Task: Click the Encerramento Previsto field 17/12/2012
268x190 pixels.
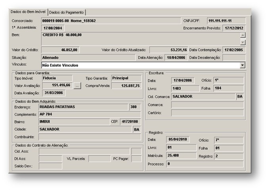Action: [234, 28]
